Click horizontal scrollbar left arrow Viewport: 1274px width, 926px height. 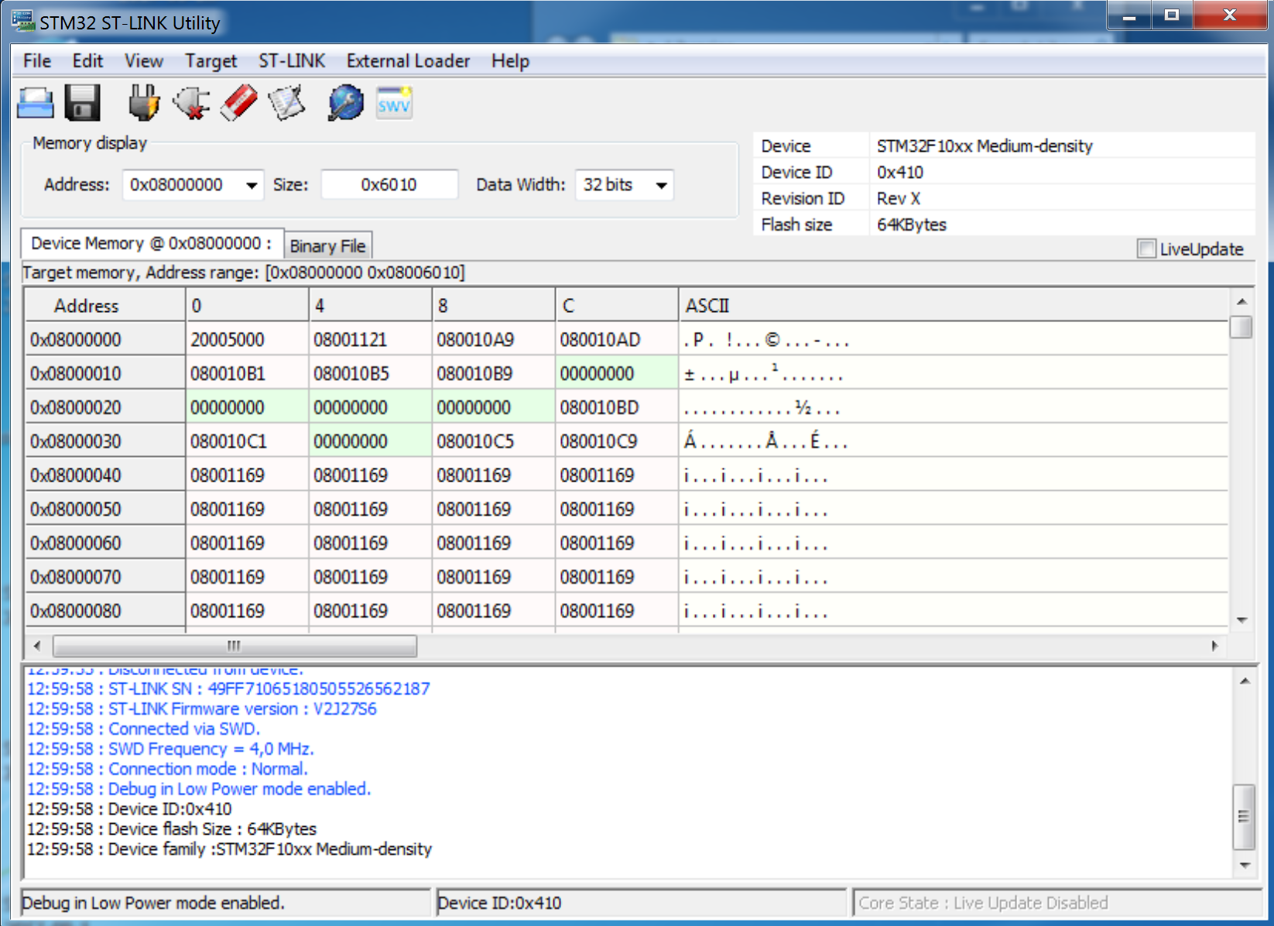pyautogui.click(x=37, y=646)
